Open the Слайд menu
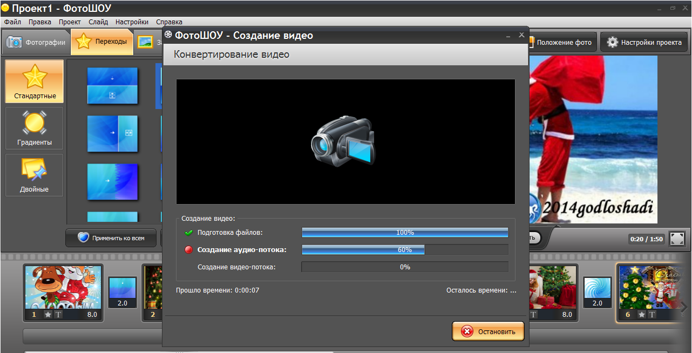This screenshot has height=353, width=692. click(98, 22)
